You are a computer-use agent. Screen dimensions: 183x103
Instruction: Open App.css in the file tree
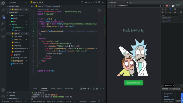click(17, 31)
